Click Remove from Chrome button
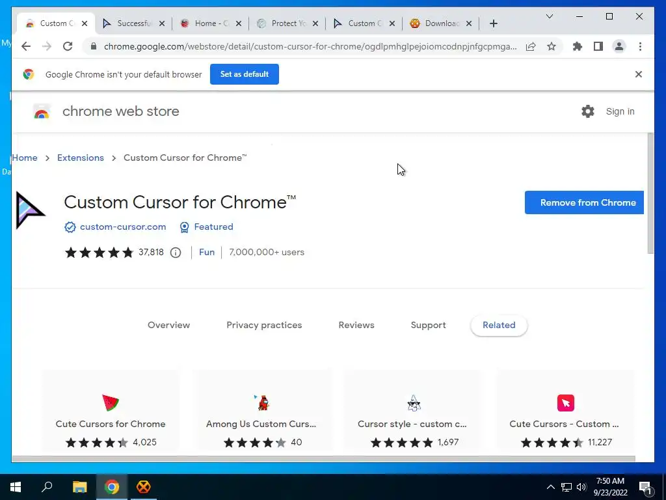The image size is (666, 500). 584,202
